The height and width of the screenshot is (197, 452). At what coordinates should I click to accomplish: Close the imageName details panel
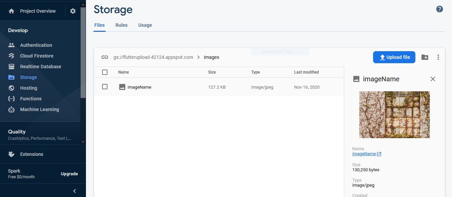point(433,79)
